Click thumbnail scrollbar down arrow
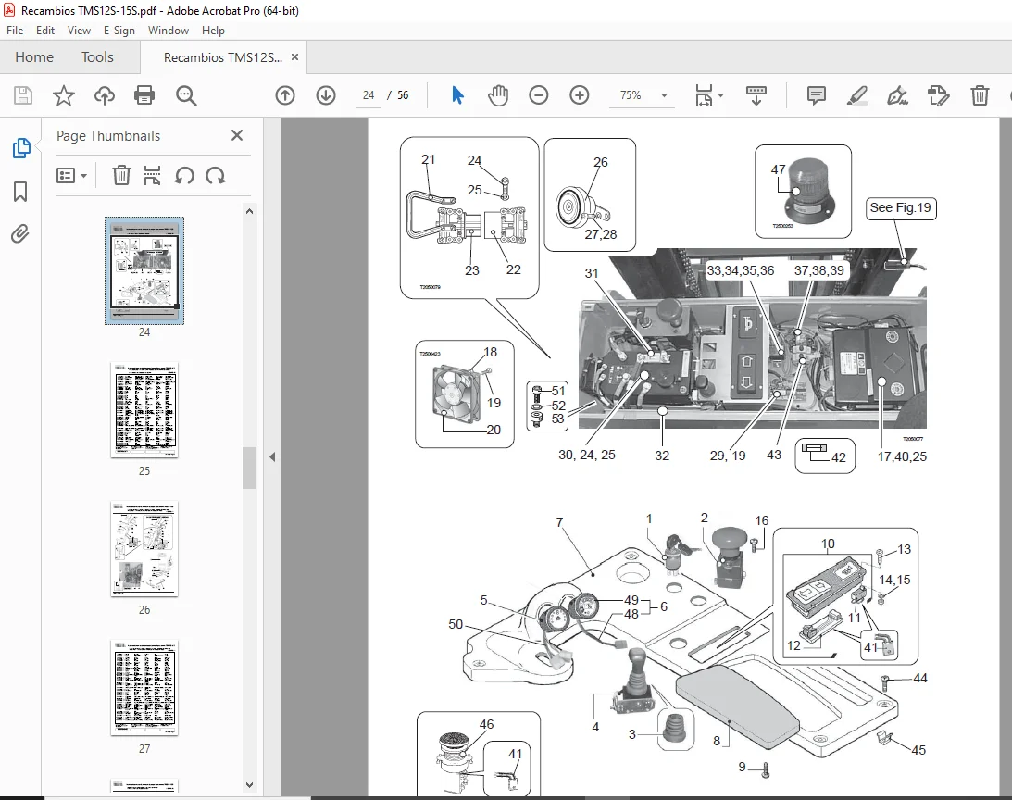Viewport: 1012px width, 800px height. tap(249, 786)
